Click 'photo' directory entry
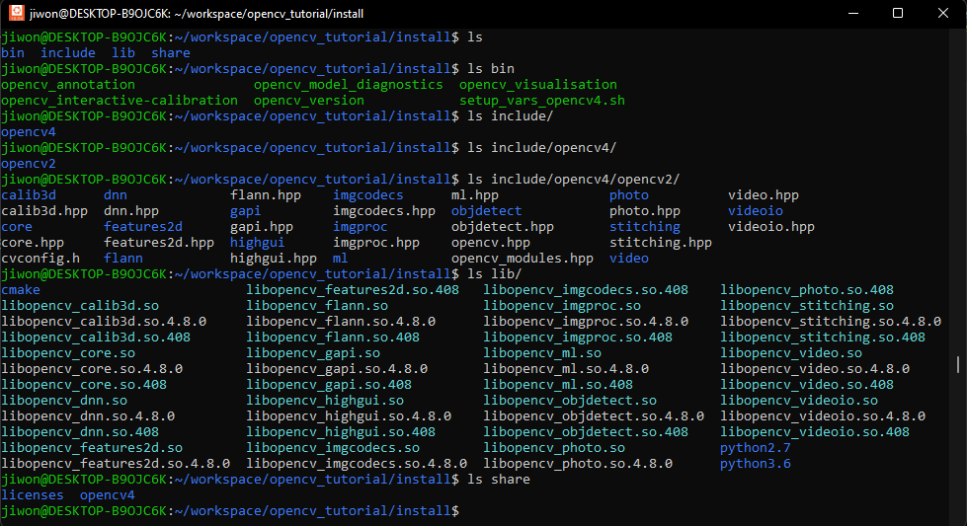The width and height of the screenshot is (967, 526). [629, 195]
